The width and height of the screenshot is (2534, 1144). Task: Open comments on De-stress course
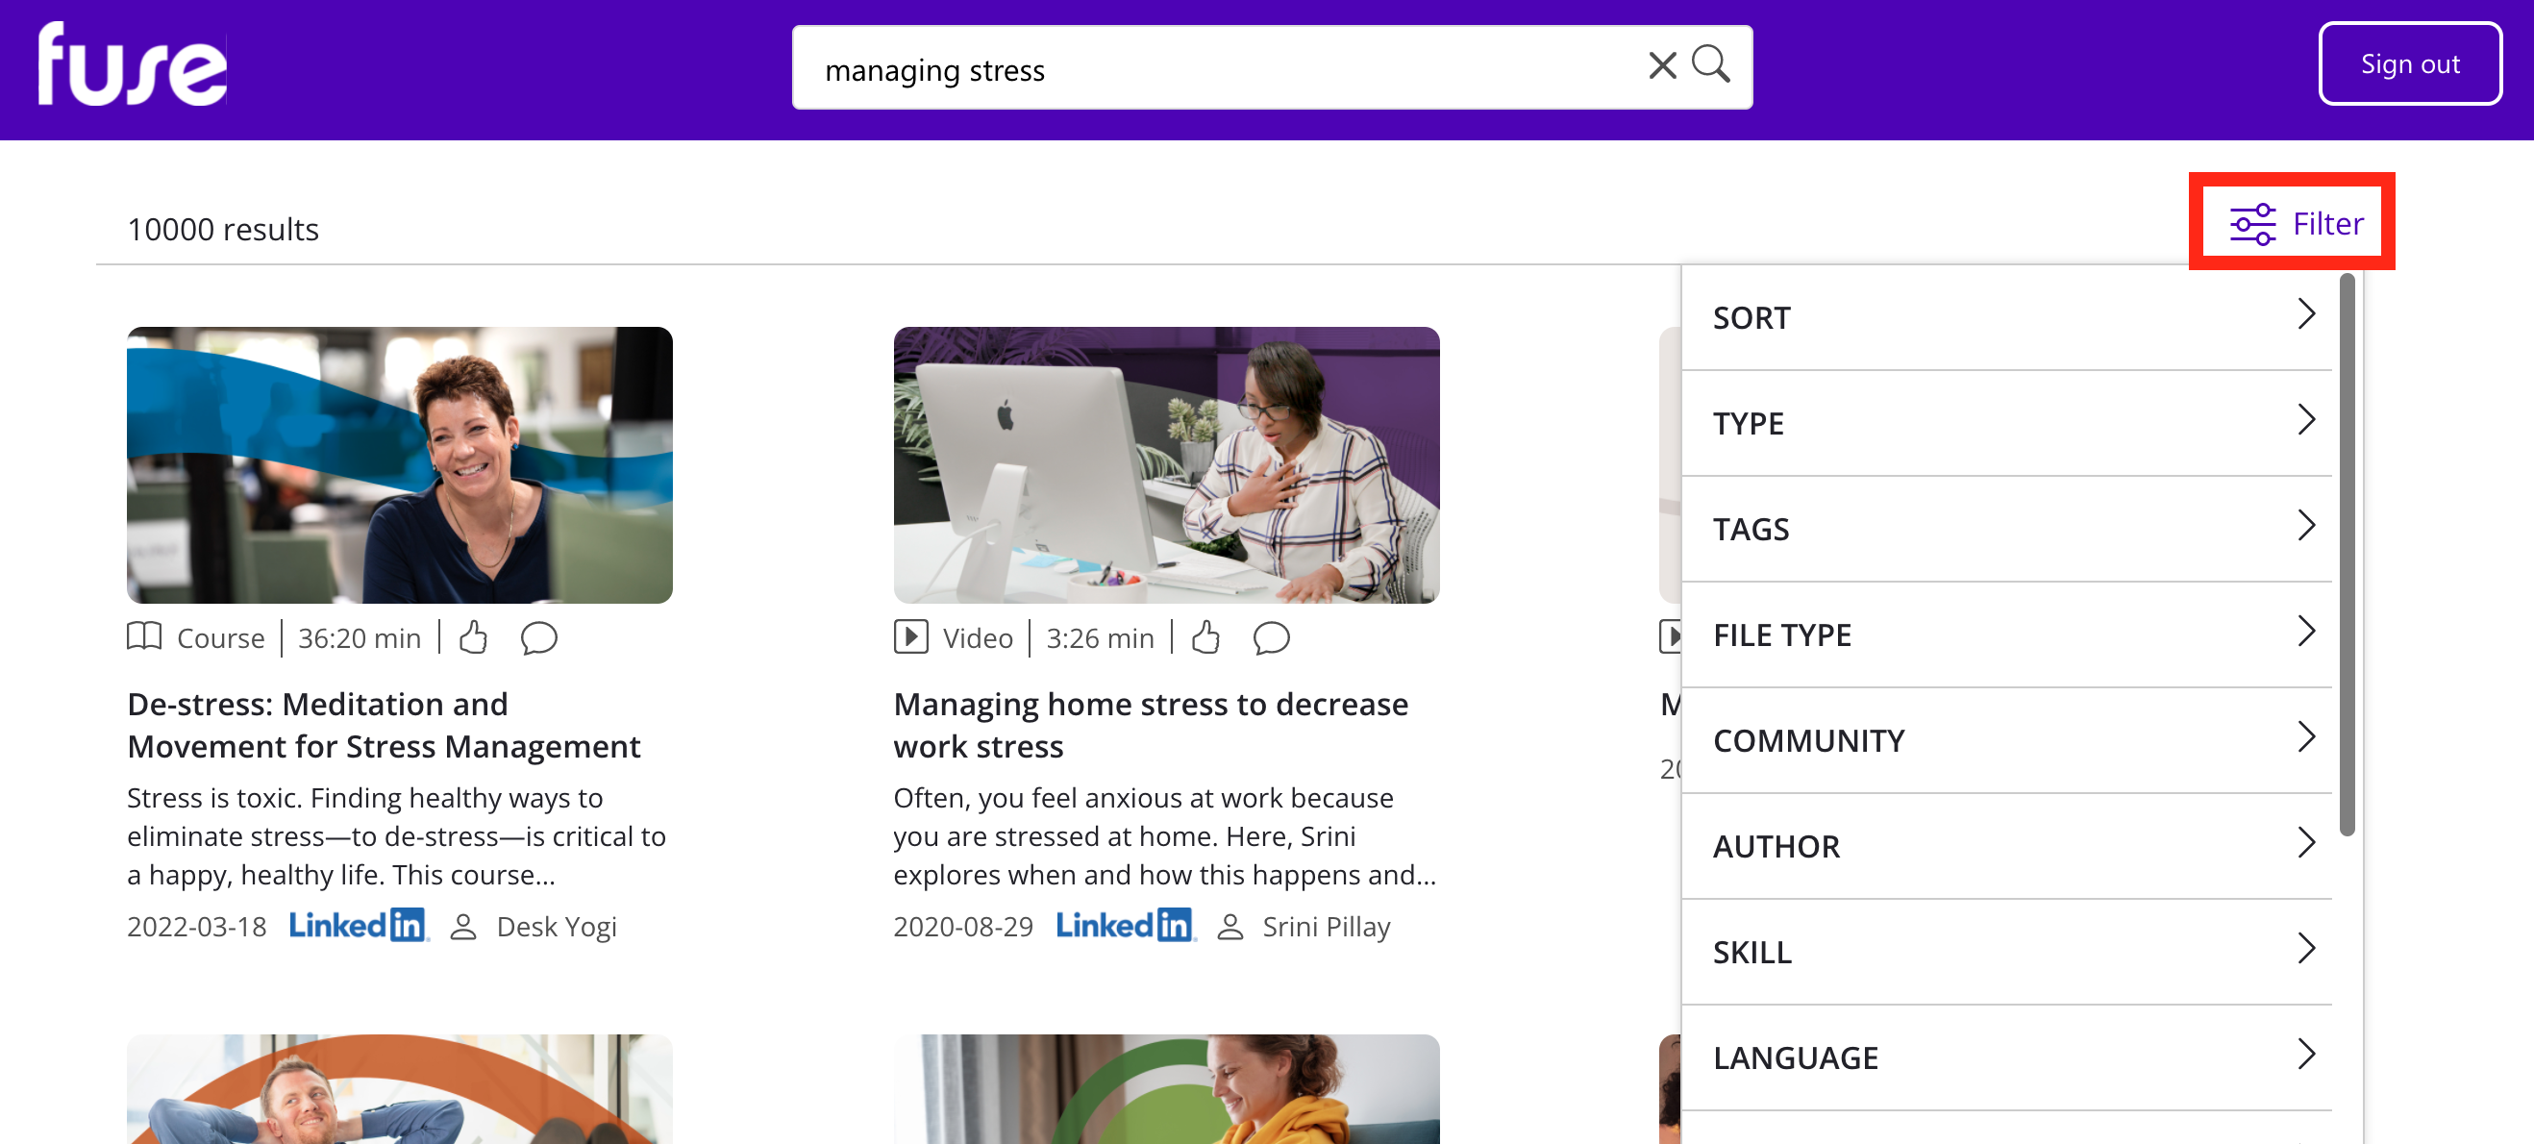tap(538, 637)
